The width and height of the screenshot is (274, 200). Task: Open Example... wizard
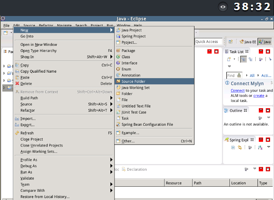coord(154,133)
